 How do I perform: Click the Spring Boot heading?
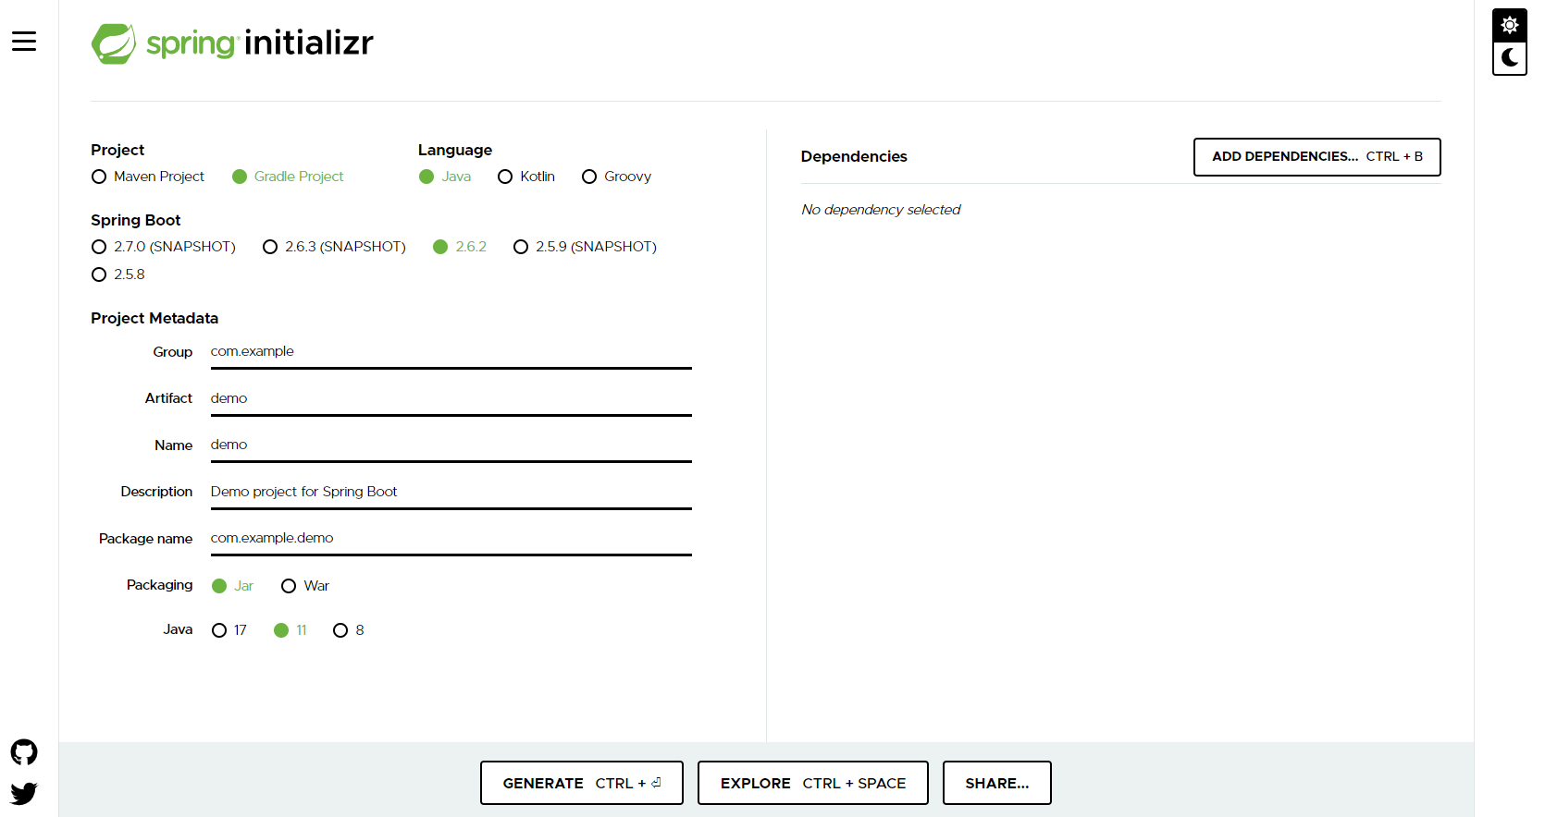(x=136, y=220)
